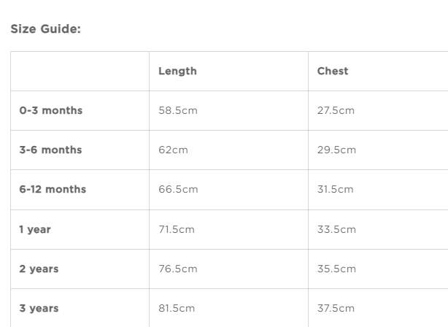Click the 31.5cm chest cell
Viewport: 448px width, 327px height.
(335, 190)
